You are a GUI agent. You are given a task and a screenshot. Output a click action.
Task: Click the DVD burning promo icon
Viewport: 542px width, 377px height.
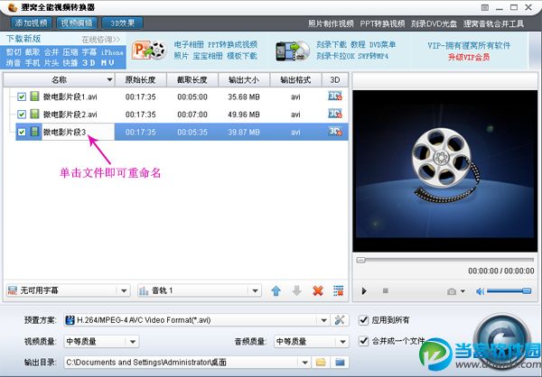[293, 51]
